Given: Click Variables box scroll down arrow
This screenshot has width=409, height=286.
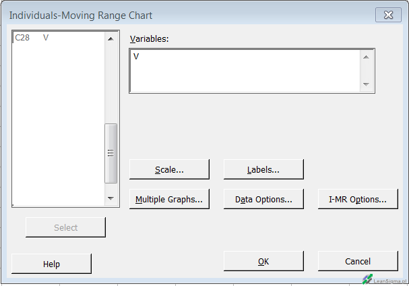Looking at the screenshot, I should 366,84.
